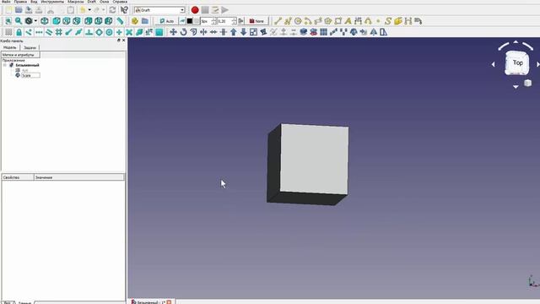This screenshot has width=540, height=304.
Task: Click the black line color swatch
Action: 189,21
